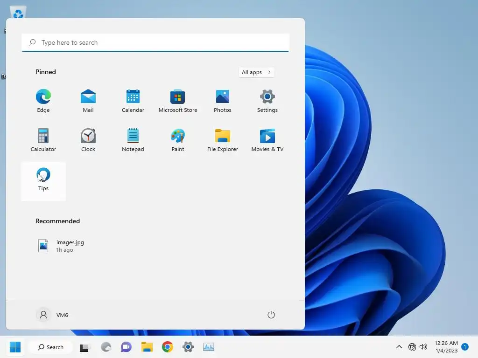This screenshot has height=358, width=478.
Task: Launch Movies & TV
Action: click(x=267, y=140)
